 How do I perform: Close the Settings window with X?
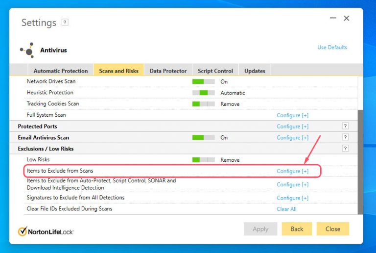[346, 18]
